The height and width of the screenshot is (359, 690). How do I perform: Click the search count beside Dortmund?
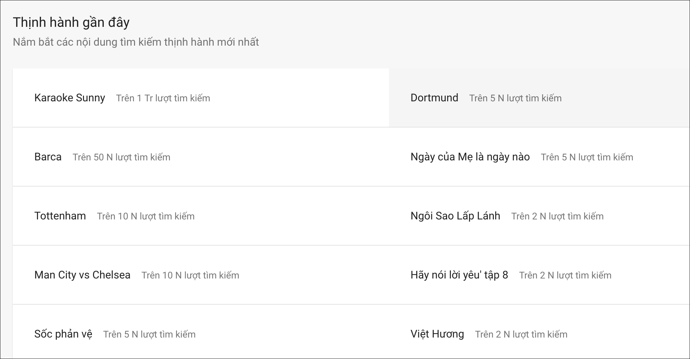coord(515,98)
